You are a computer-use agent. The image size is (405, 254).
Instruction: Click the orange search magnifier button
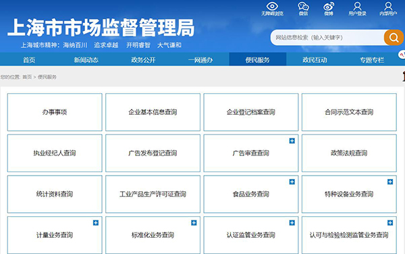[x=394, y=37]
